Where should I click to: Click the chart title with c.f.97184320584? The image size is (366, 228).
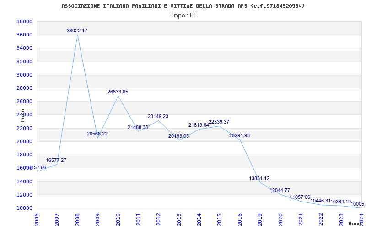[x=183, y=6]
